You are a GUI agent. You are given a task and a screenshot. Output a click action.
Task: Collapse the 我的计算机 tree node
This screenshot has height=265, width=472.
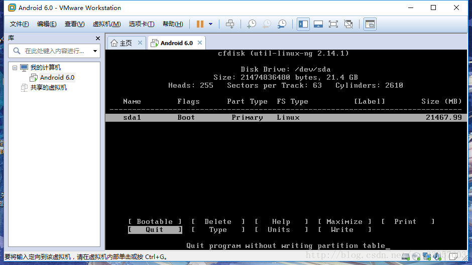pos(15,68)
